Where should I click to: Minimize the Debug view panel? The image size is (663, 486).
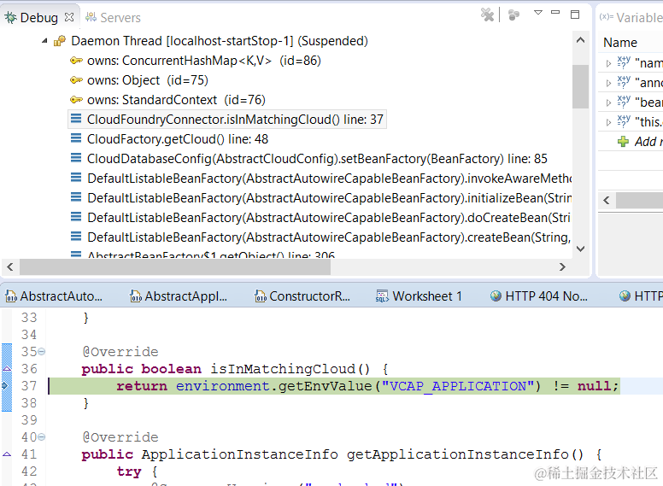555,13
